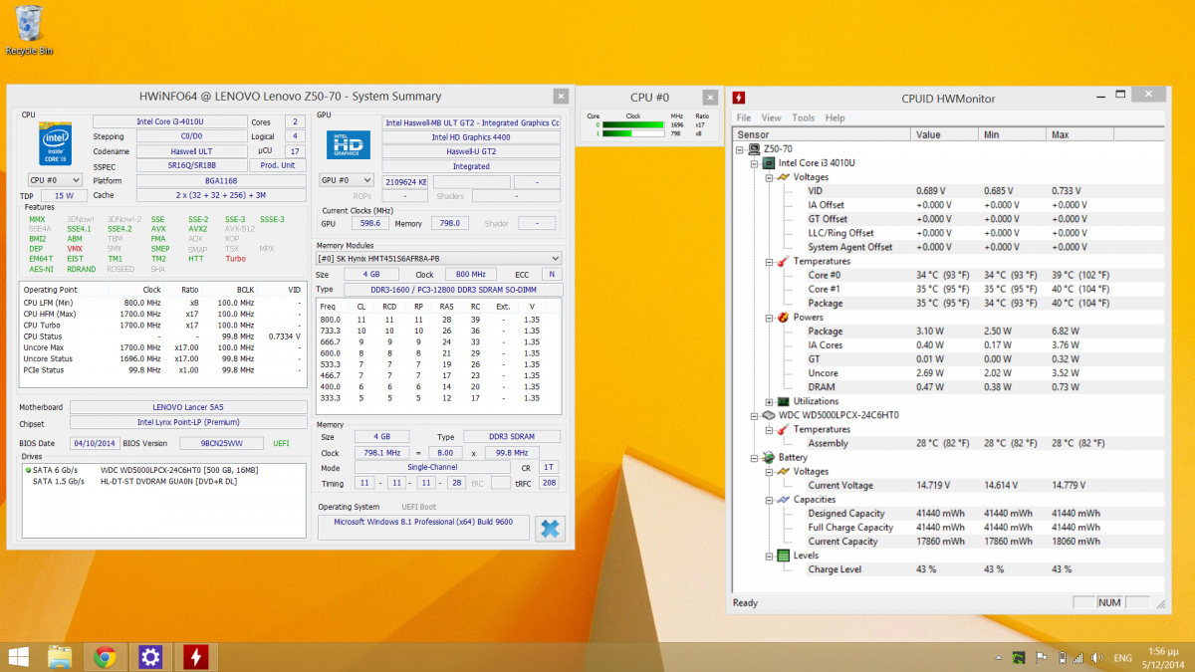Click the flame icon beside Powers
Viewport: 1195px width, 672px height.
783,318
